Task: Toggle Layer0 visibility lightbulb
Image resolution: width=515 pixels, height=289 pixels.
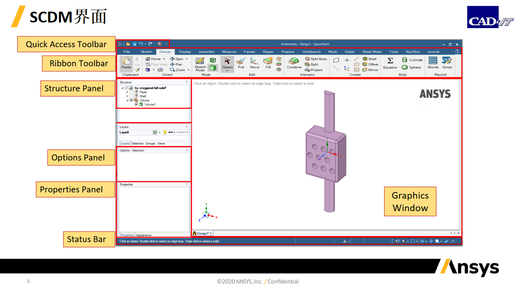Action: tap(165, 132)
